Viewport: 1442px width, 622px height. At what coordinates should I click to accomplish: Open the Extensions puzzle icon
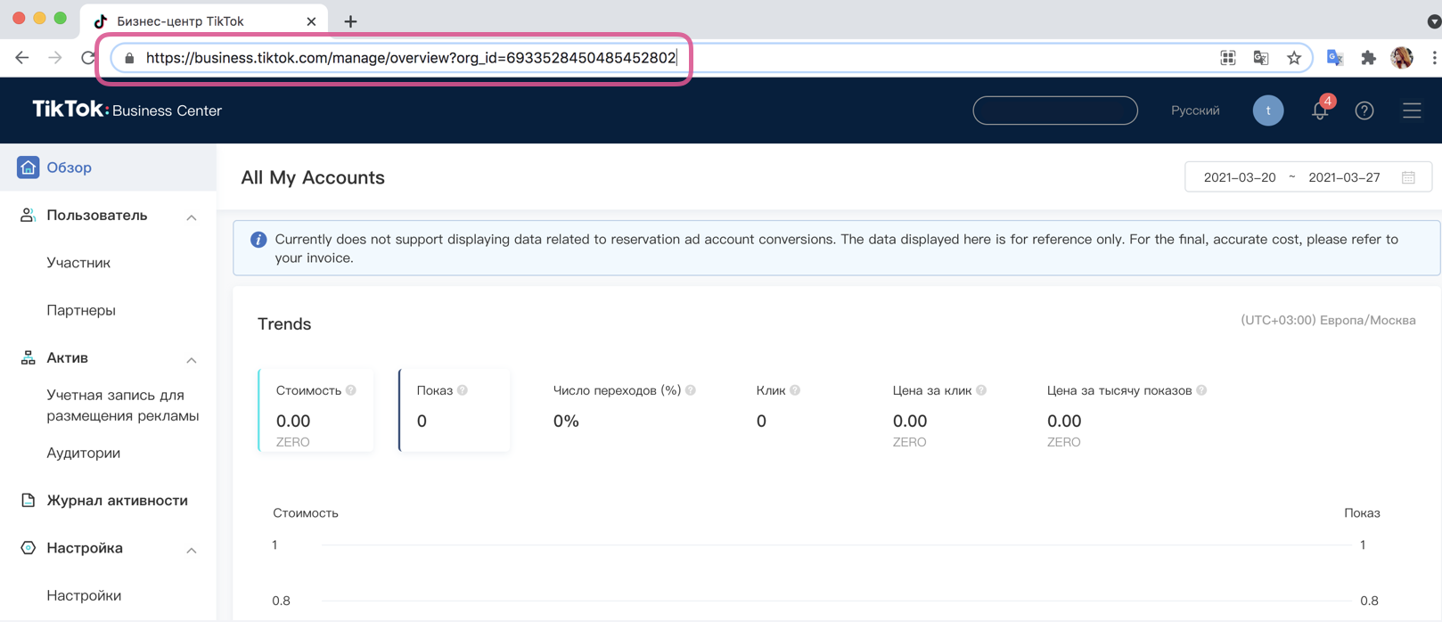1369,58
